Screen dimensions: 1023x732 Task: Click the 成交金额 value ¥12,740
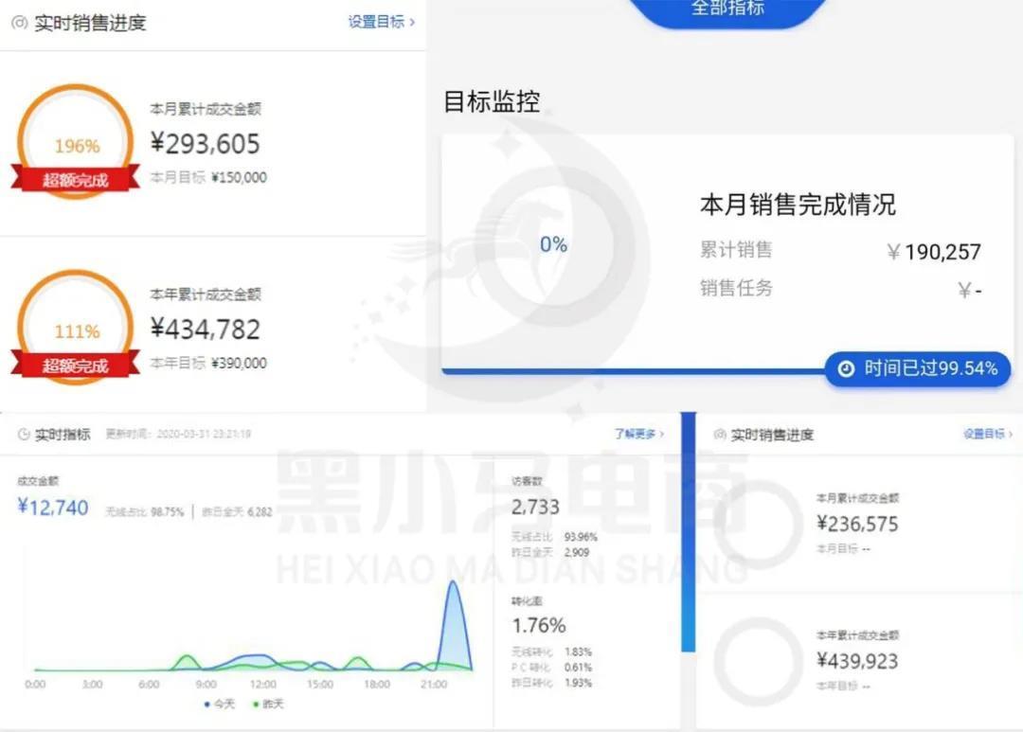click(53, 508)
